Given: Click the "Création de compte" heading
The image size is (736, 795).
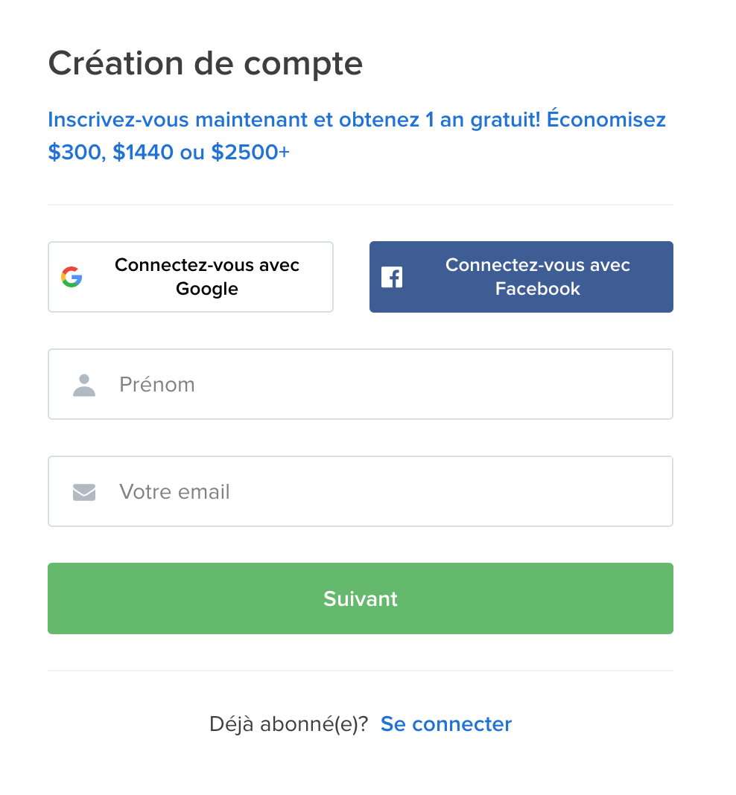Looking at the screenshot, I should [x=206, y=64].
